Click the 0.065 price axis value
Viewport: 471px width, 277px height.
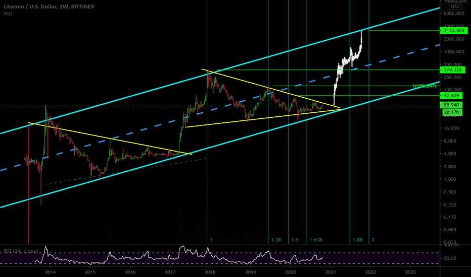[450, 230]
